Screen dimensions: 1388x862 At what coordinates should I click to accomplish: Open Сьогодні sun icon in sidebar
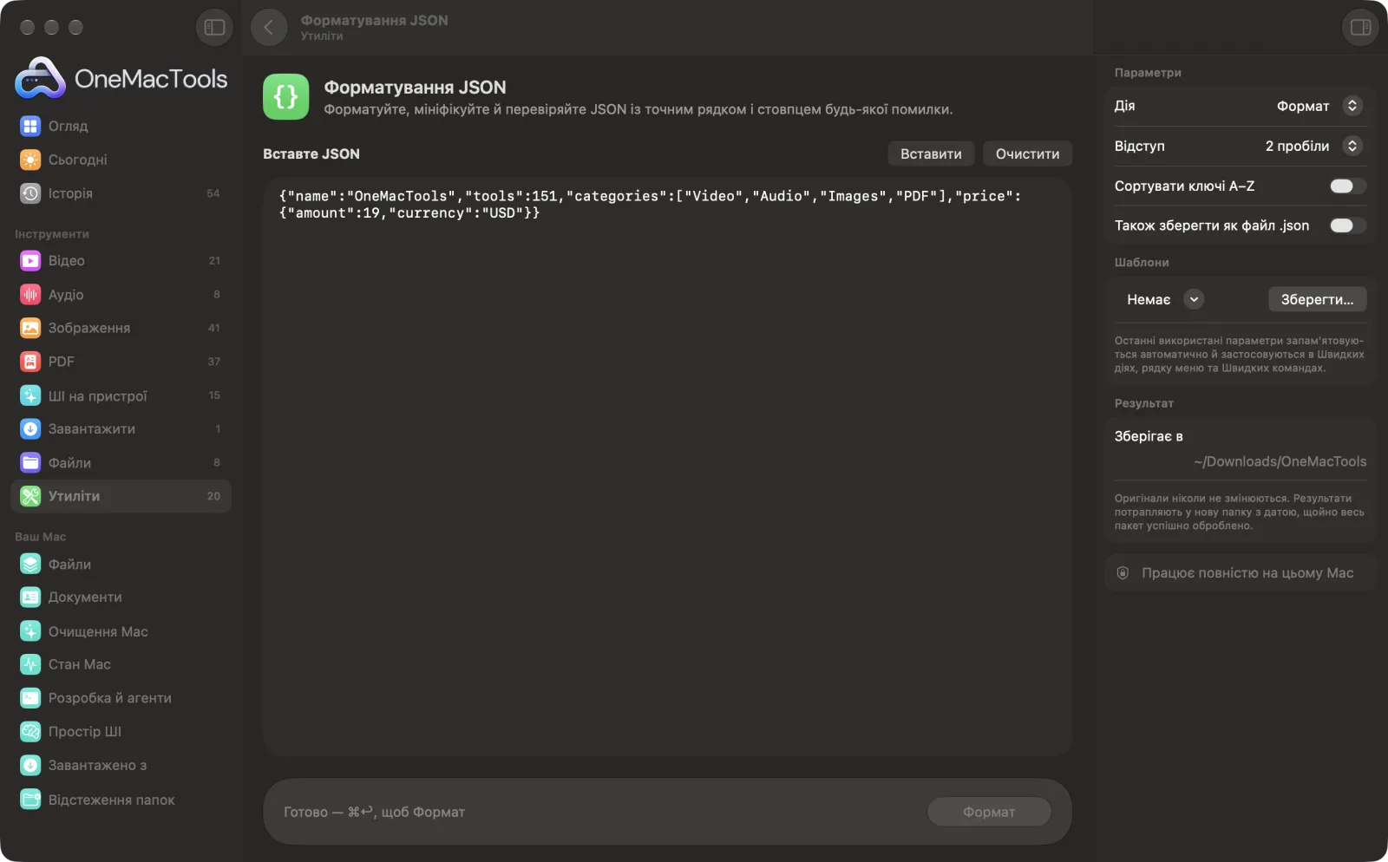click(x=30, y=160)
